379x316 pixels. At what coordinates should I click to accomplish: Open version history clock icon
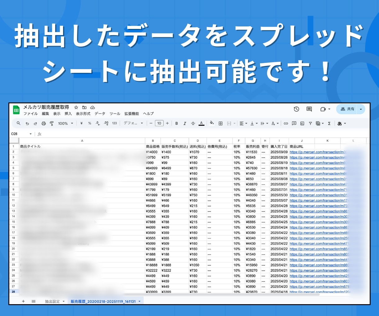pyautogui.click(x=296, y=109)
